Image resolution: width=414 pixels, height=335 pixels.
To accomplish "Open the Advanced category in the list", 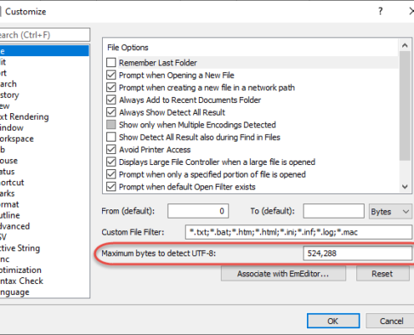I will (x=15, y=226).
